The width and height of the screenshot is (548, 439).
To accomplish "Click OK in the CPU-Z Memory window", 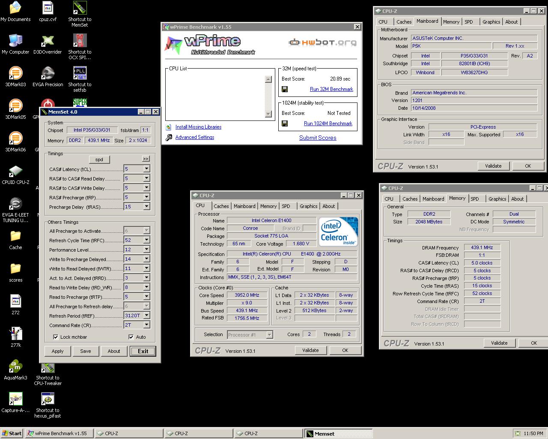I will (x=534, y=343).
